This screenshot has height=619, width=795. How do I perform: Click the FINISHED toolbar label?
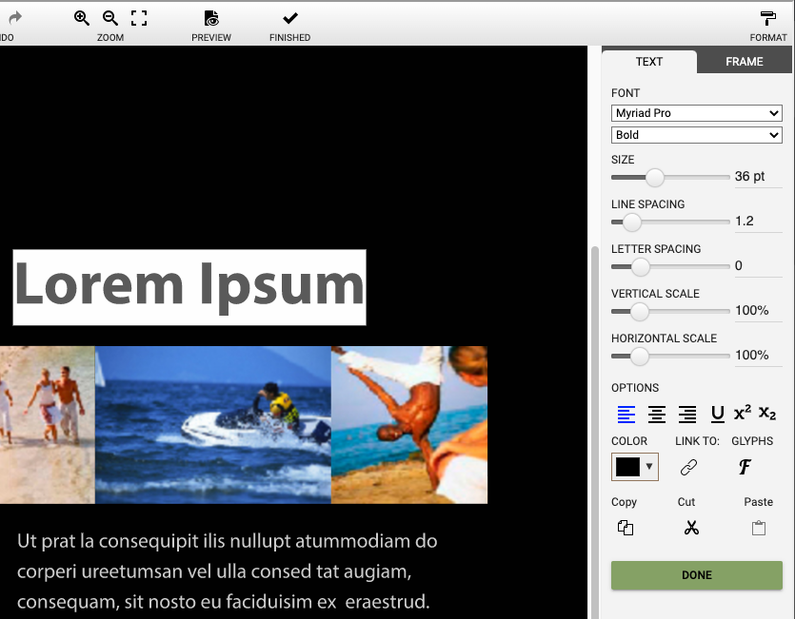tap(290, 37)
